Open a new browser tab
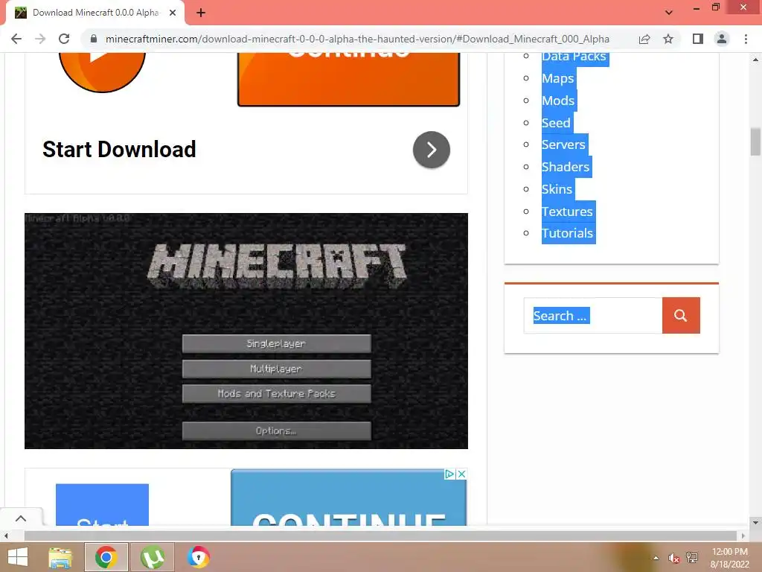 (x=201, y=13)
